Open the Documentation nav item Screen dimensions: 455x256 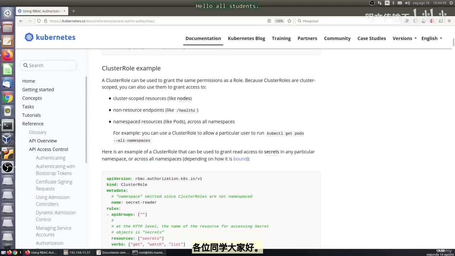(203, 38)
